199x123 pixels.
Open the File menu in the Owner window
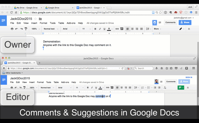[12, 23]
